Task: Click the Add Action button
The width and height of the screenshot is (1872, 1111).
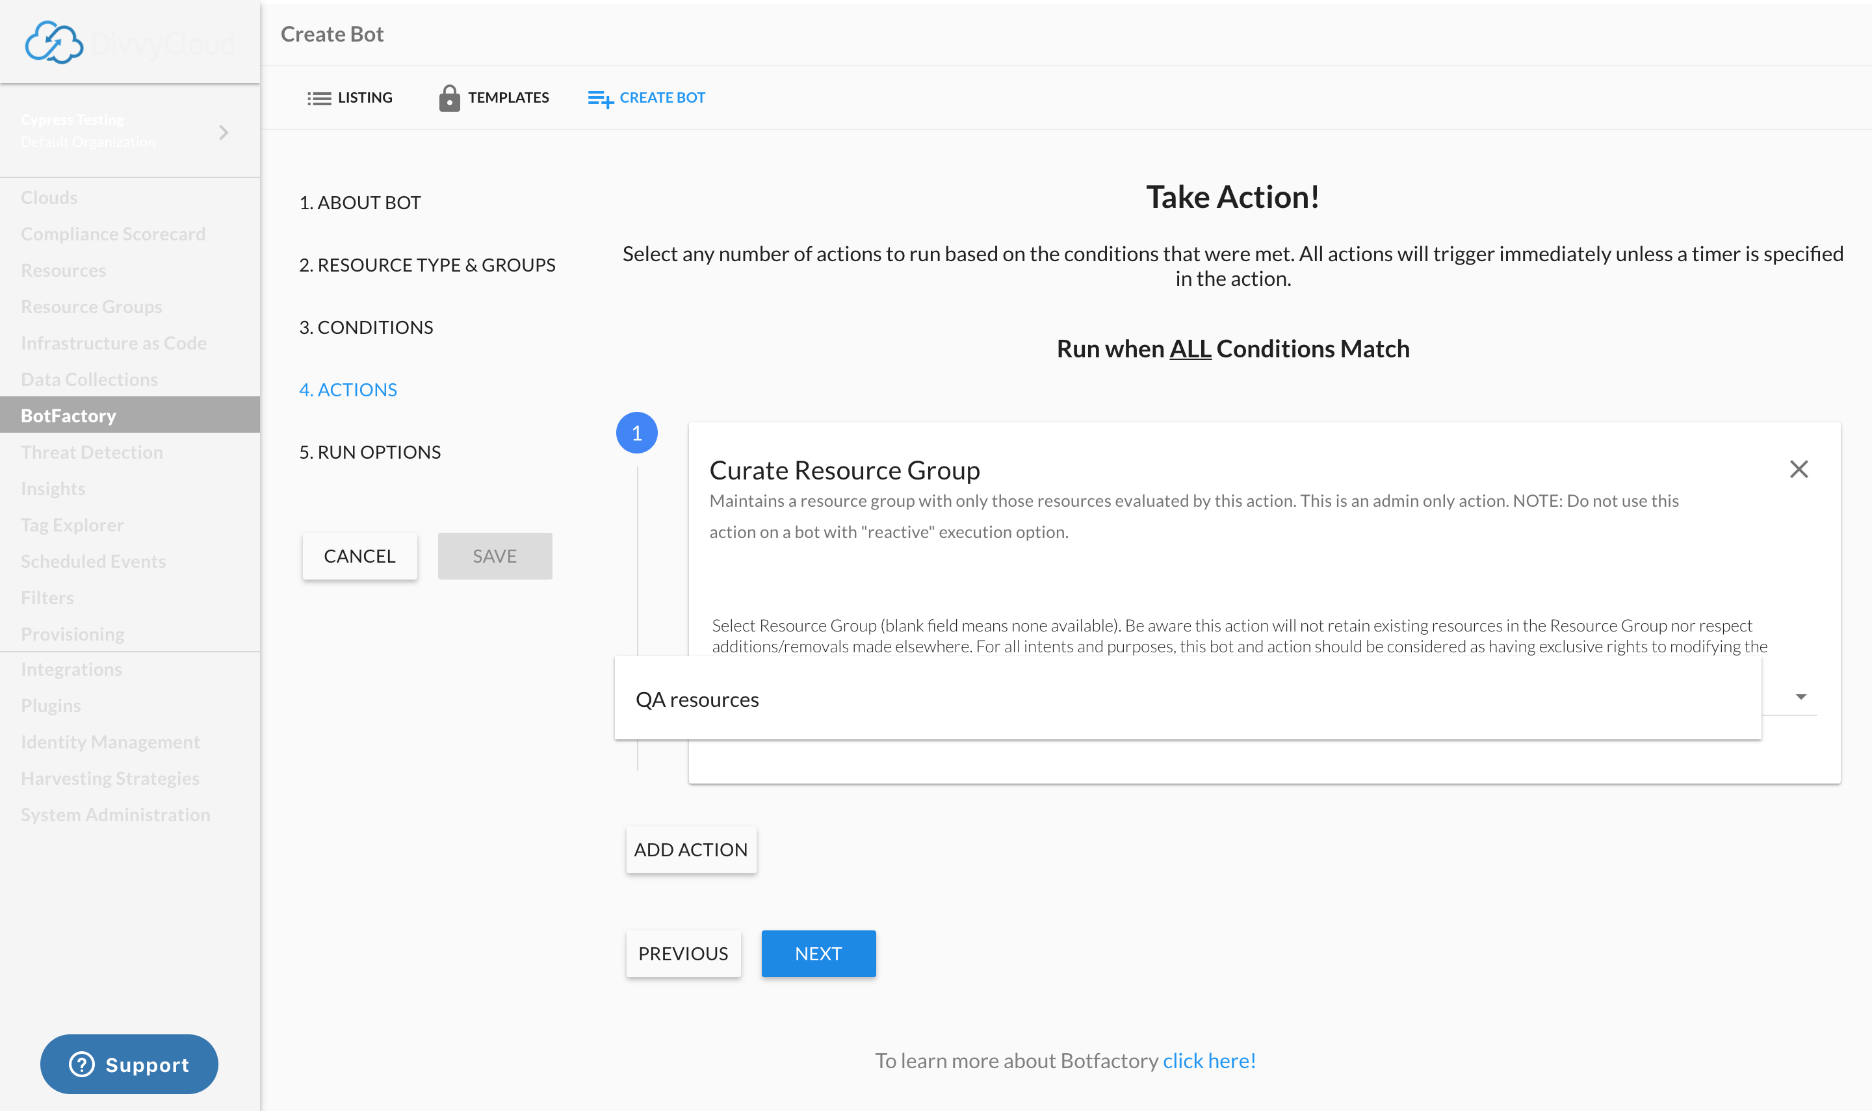Action: point(690,850)
